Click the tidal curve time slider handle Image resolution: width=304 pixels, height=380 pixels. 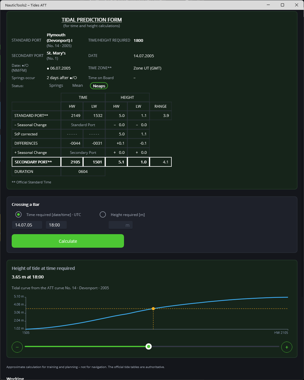149,347
